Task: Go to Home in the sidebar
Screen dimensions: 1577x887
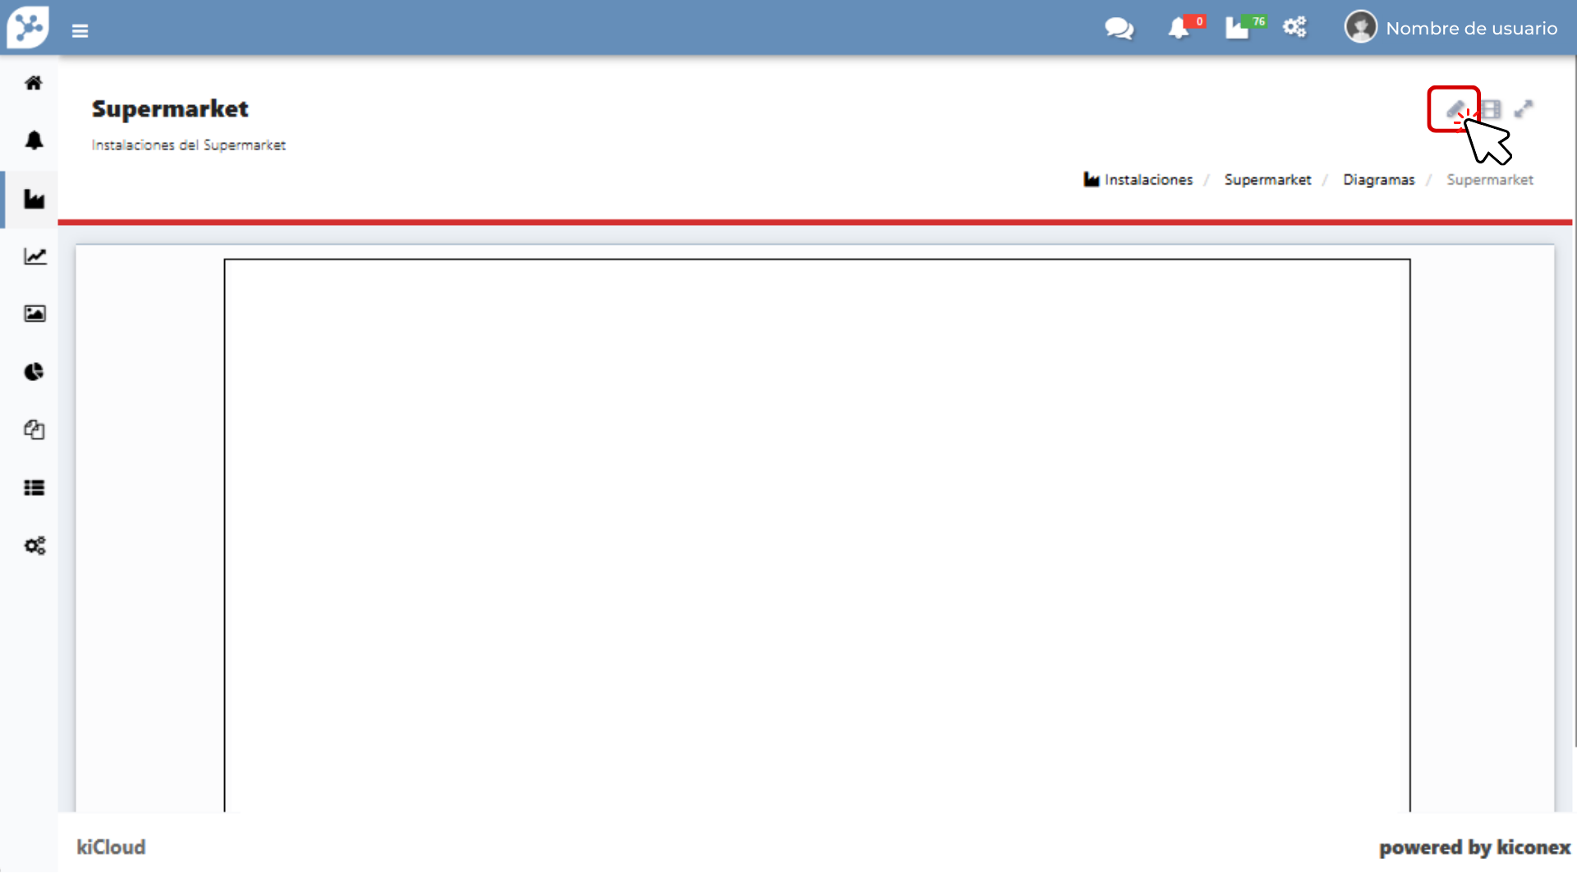Action: pyautogui.click(x=34, y=83)
